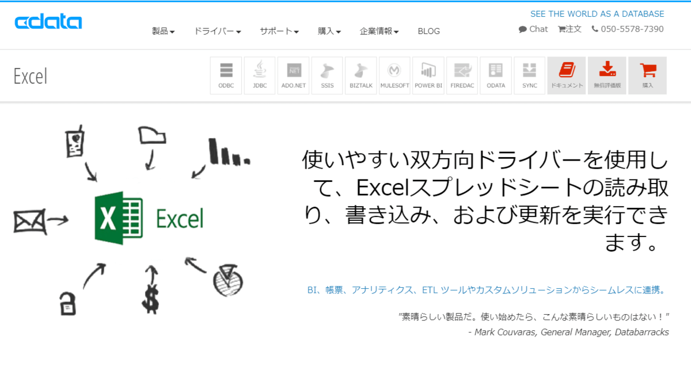The height and width of the screenshot is (366, 691).
Task: Start a Chat session
Action: pos(533,29)
